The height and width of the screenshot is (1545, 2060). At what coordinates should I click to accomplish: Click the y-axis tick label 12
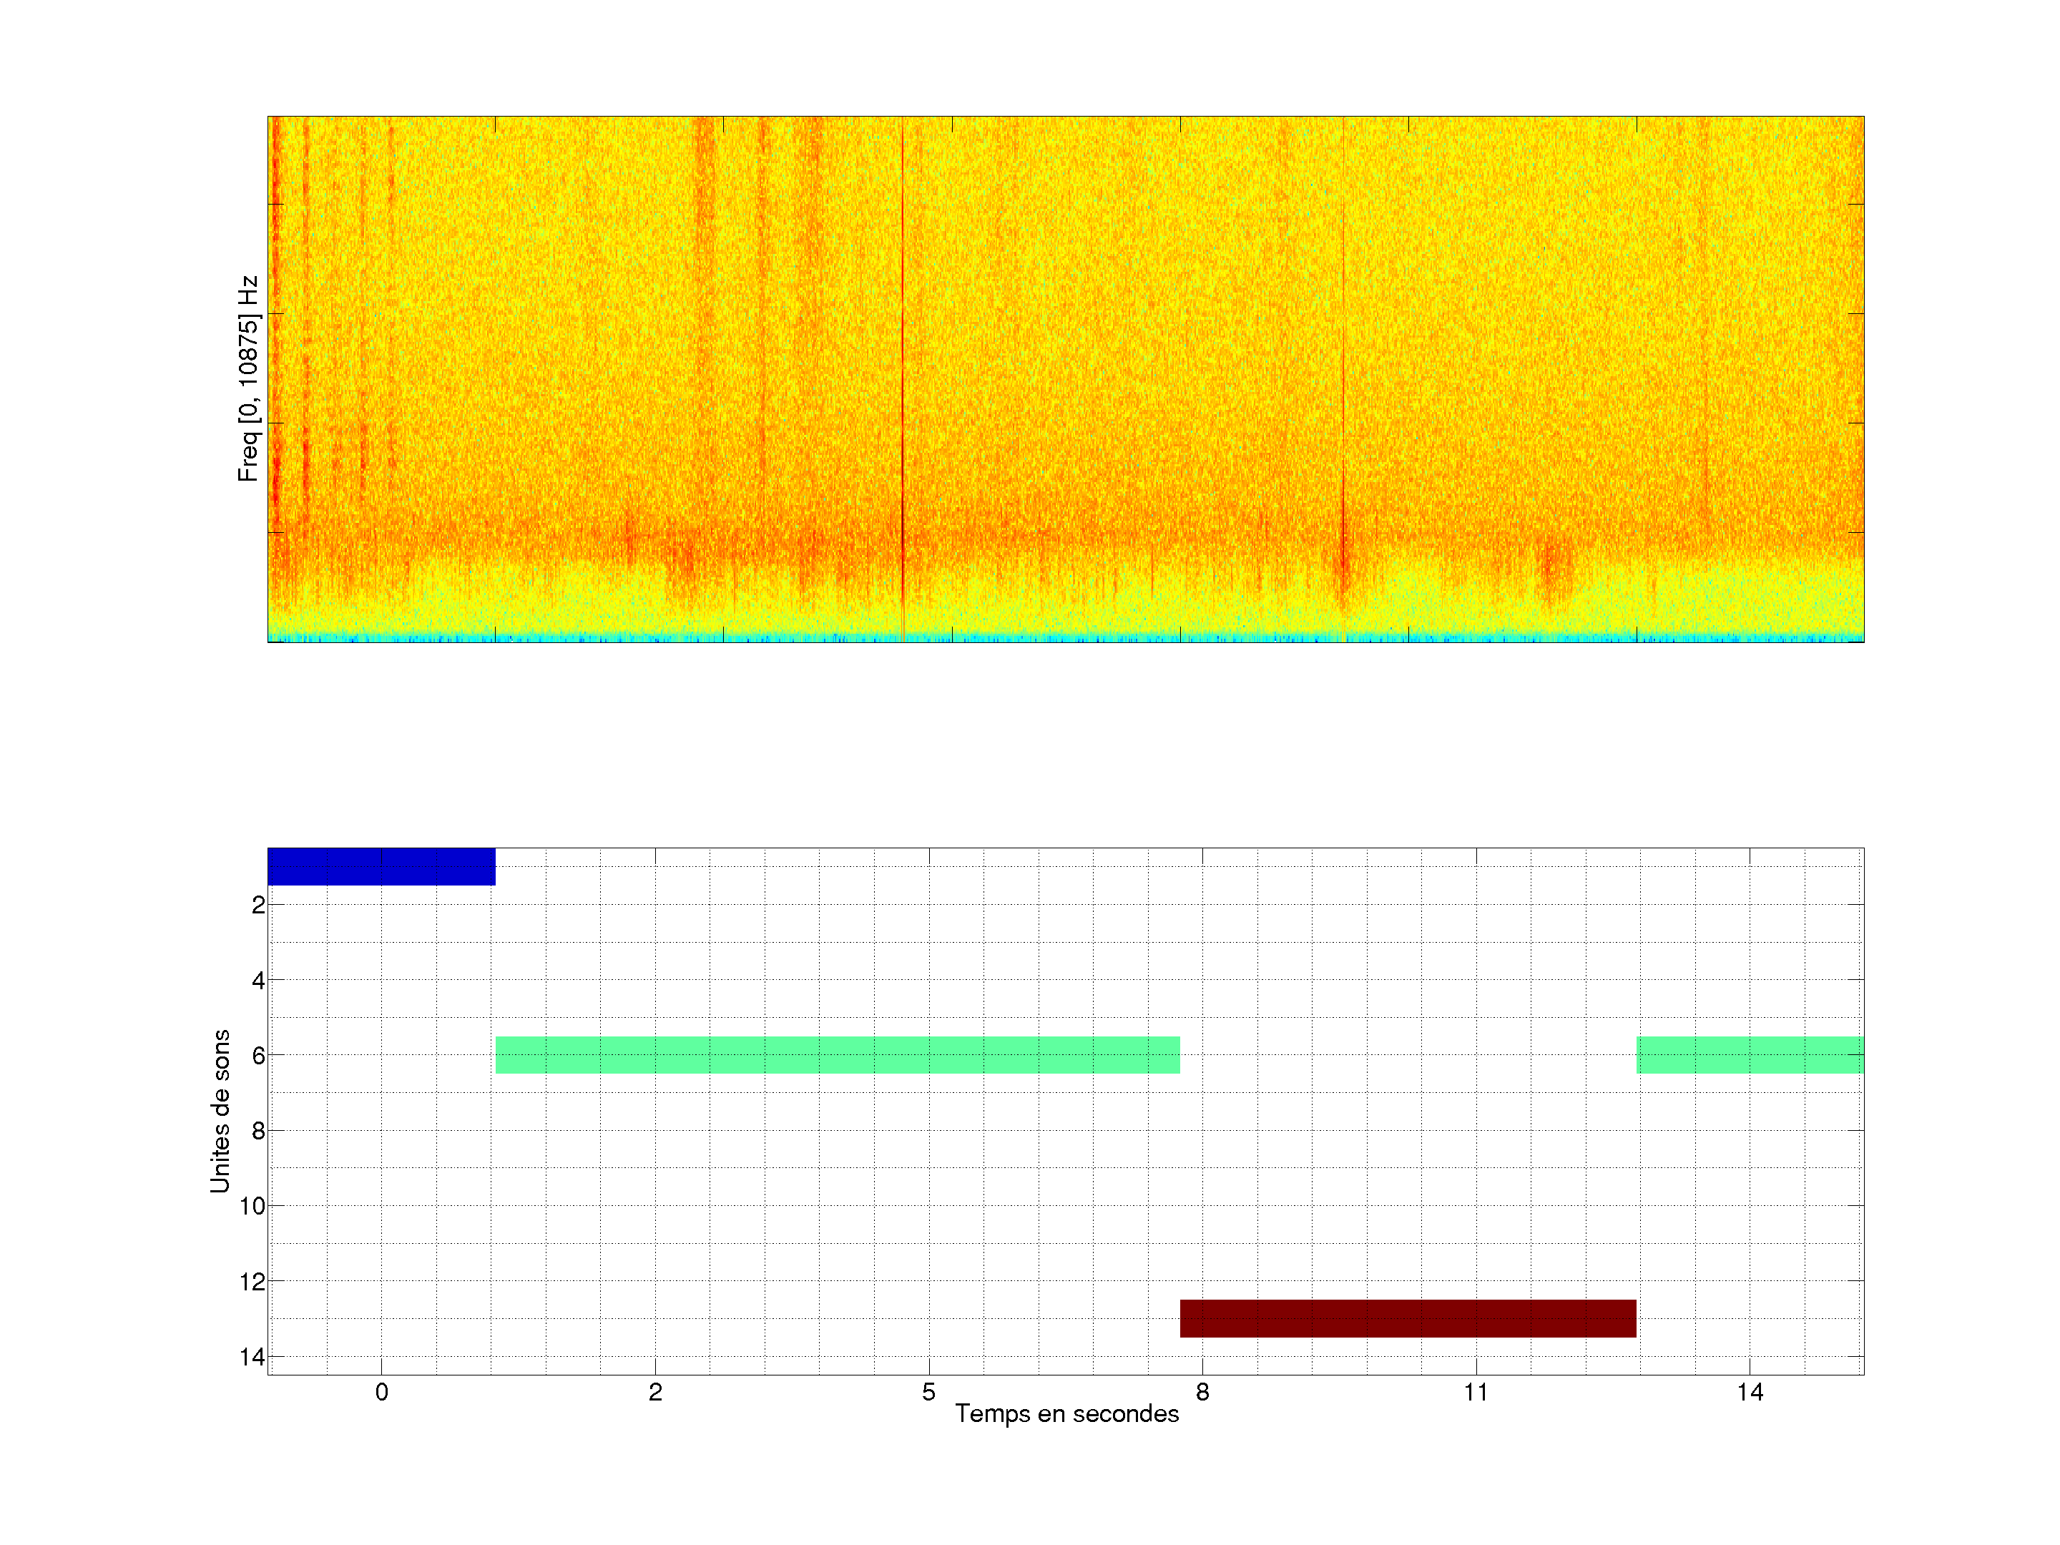pyautogui.click(x=252, y=1282)
